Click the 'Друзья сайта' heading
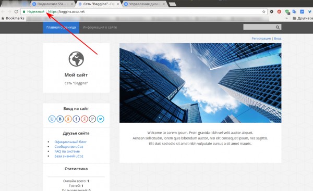 pos(76,133)
